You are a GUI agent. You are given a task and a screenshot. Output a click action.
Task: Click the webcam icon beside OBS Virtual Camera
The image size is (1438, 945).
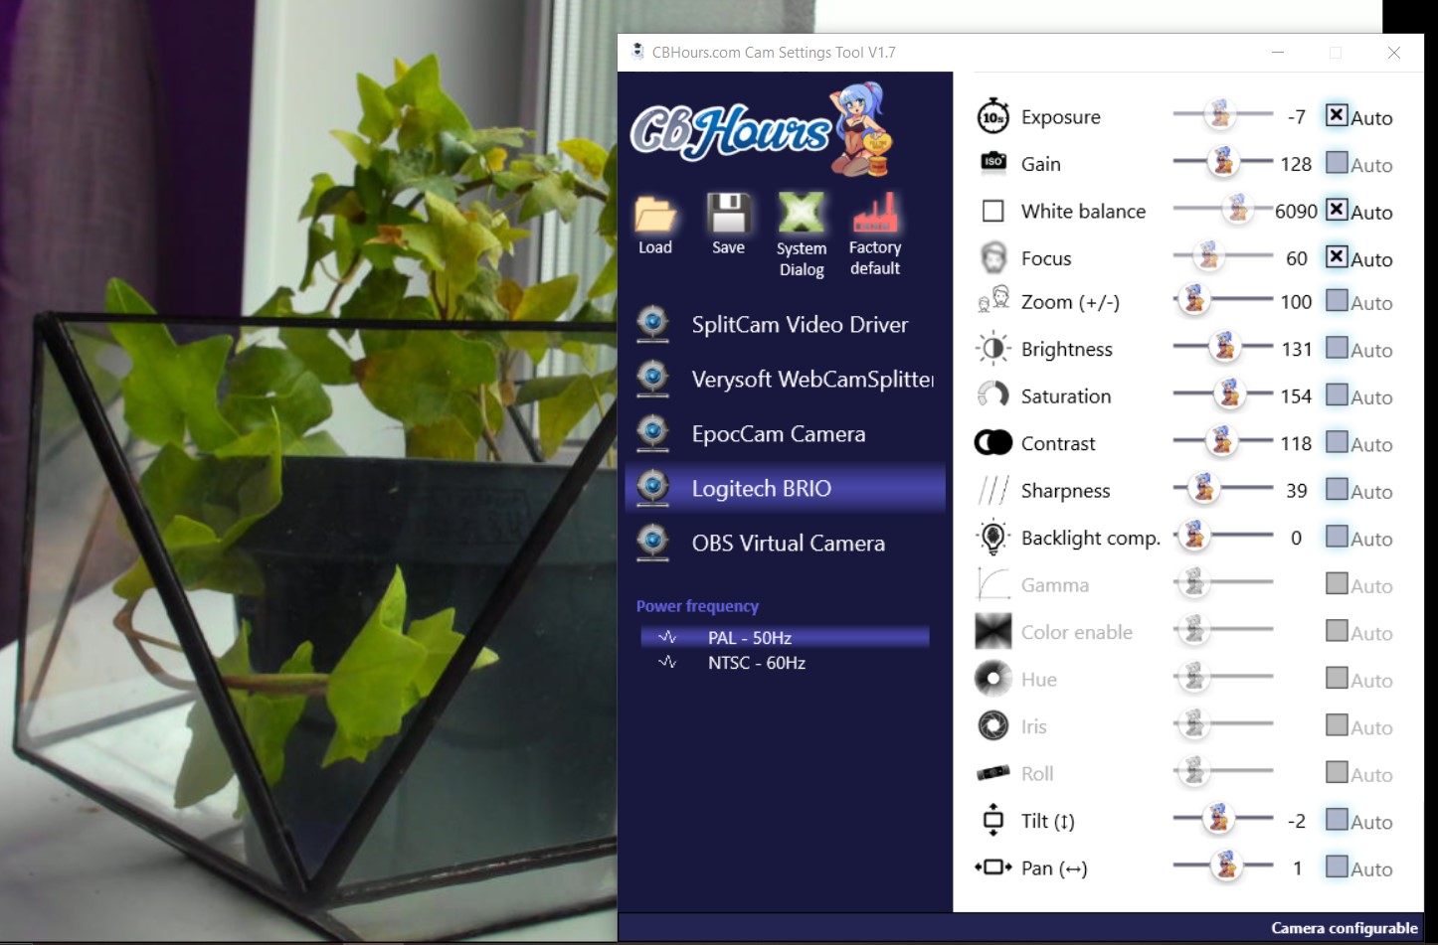652,543
